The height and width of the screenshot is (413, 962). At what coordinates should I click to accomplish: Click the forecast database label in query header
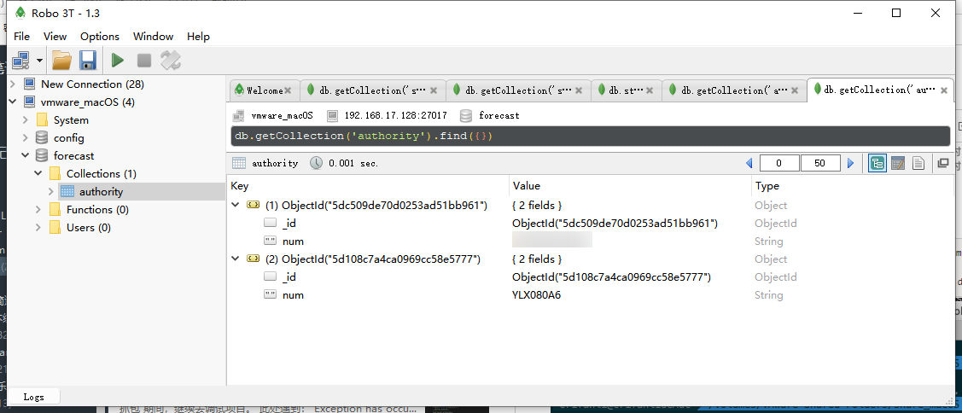(498, 115)
